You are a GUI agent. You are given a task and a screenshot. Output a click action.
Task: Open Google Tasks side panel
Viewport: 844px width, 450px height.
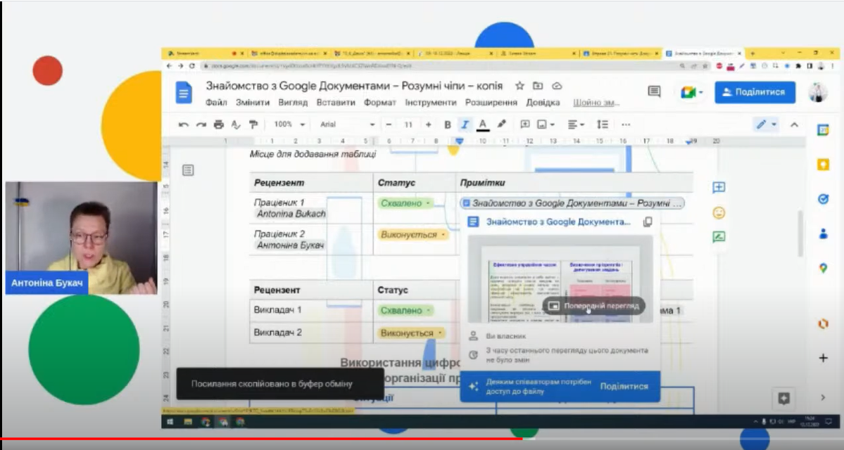(x=823, y=199)
